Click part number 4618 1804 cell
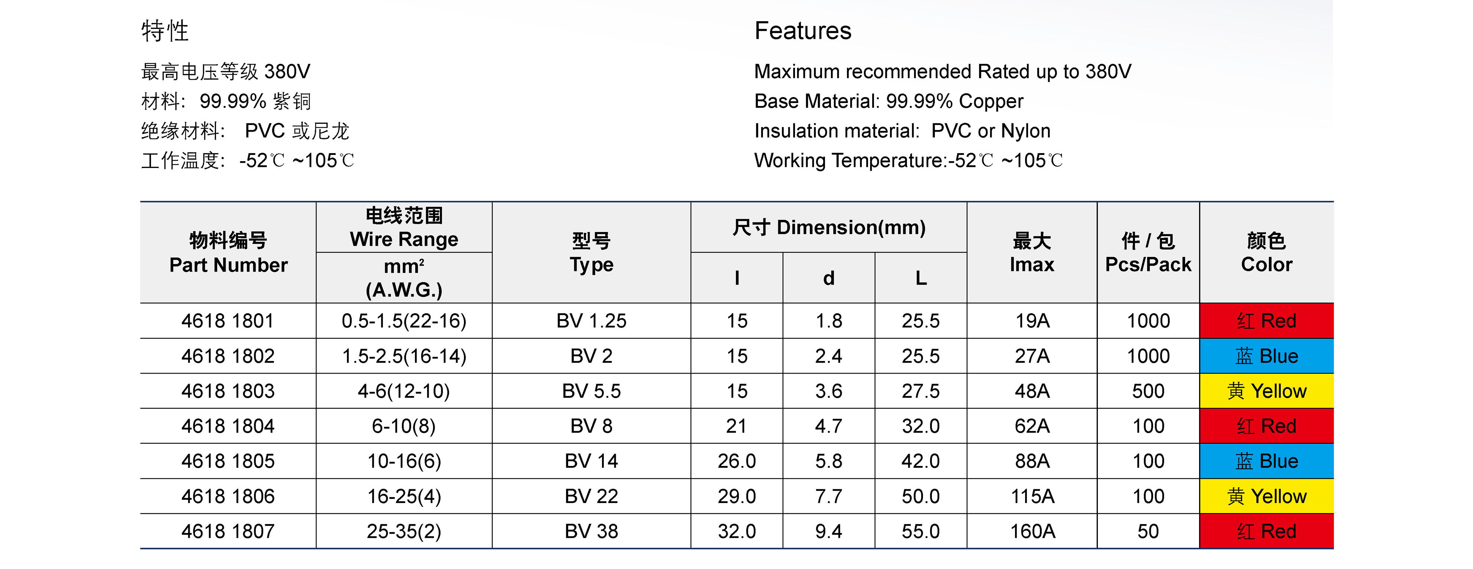The image size is (1473, 569). point(228,426)
